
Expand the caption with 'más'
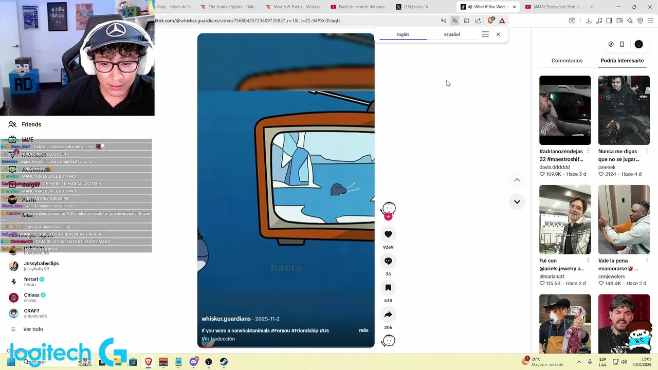point(363,330)
